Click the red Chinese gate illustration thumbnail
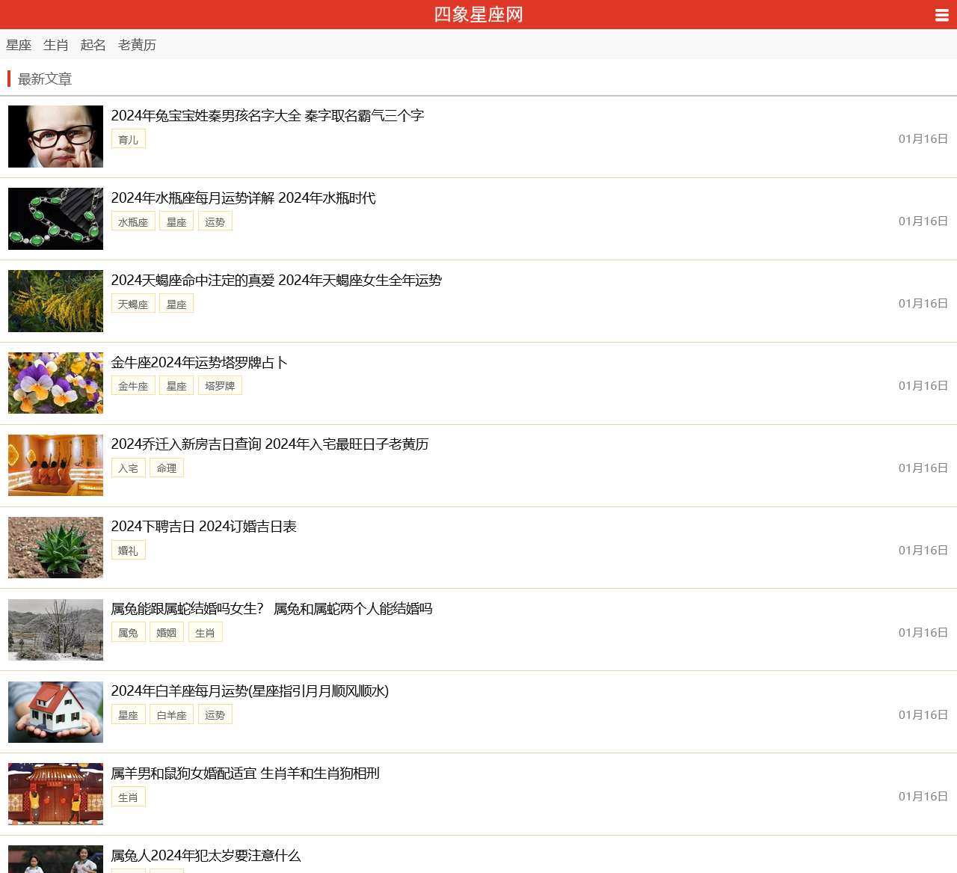Image resolution: width=957 pixels, height=873 pixels. point(55,794)
